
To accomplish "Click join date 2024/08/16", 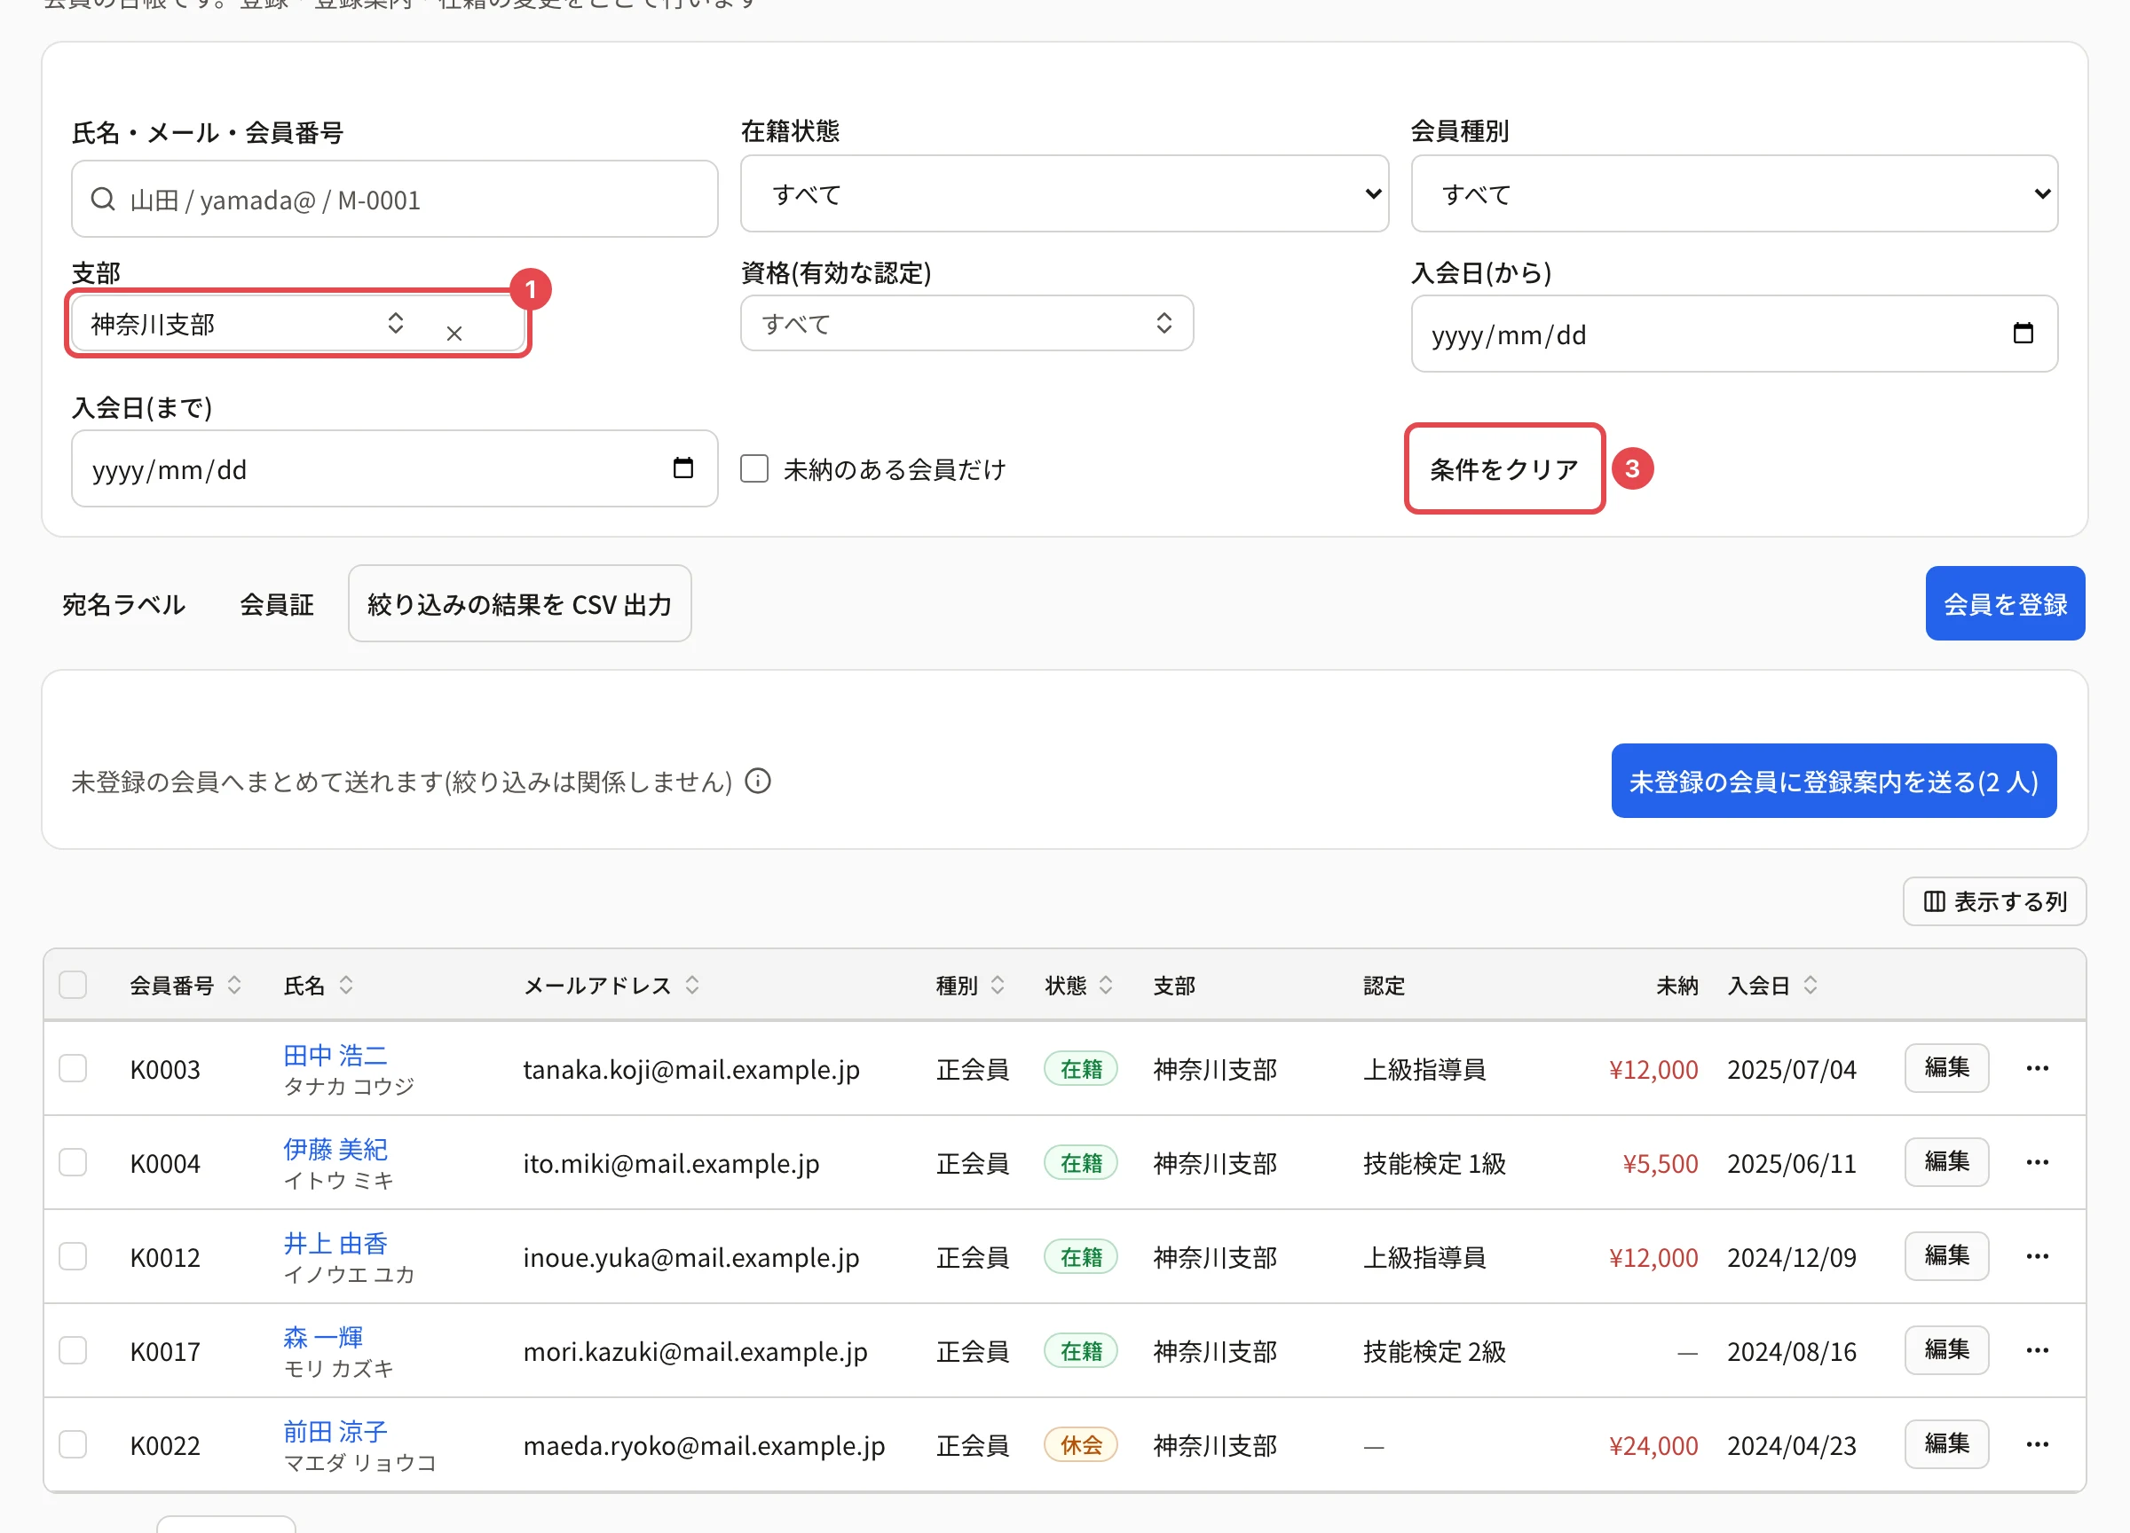I will (x=1791, y=1351).
